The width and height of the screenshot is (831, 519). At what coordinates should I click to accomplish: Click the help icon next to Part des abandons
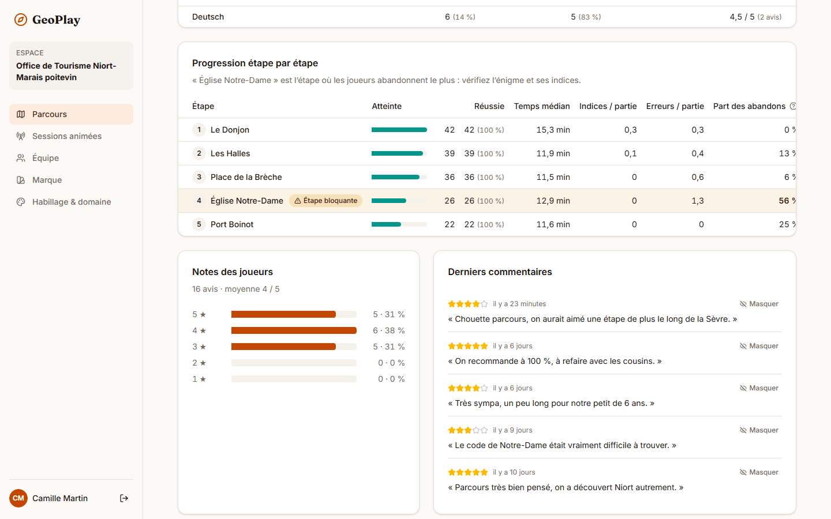pyautogui.click(x=793, y=106)
